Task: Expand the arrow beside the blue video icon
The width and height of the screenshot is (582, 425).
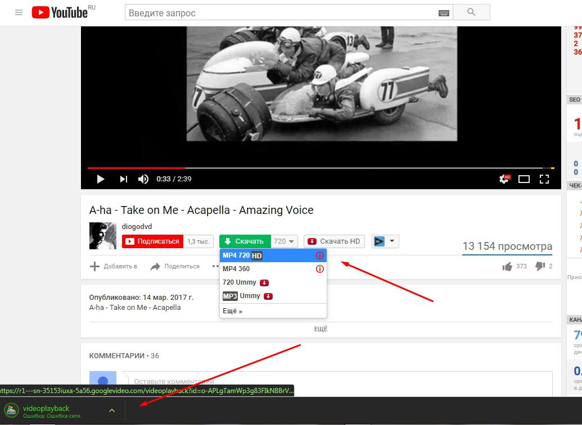Action: (x=392, y=241)
